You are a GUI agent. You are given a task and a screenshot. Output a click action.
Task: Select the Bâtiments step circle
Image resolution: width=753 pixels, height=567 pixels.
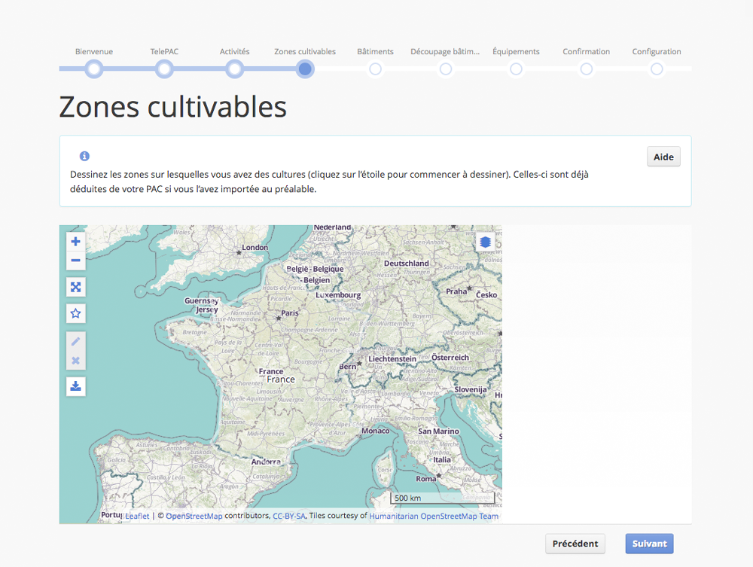pyautogui.click(x=376, y=69)
